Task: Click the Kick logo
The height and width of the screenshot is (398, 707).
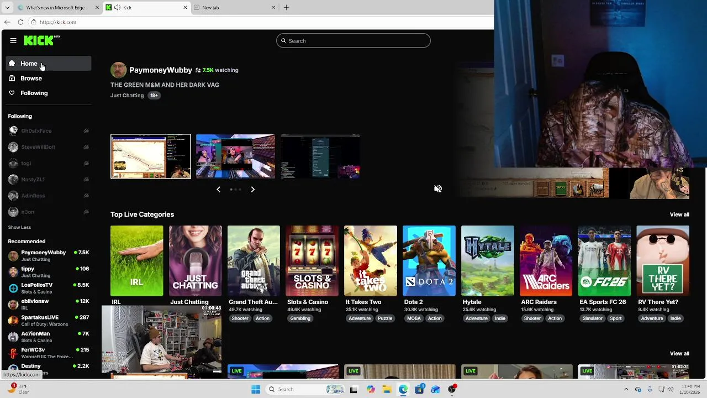Action: click(41, 40)
